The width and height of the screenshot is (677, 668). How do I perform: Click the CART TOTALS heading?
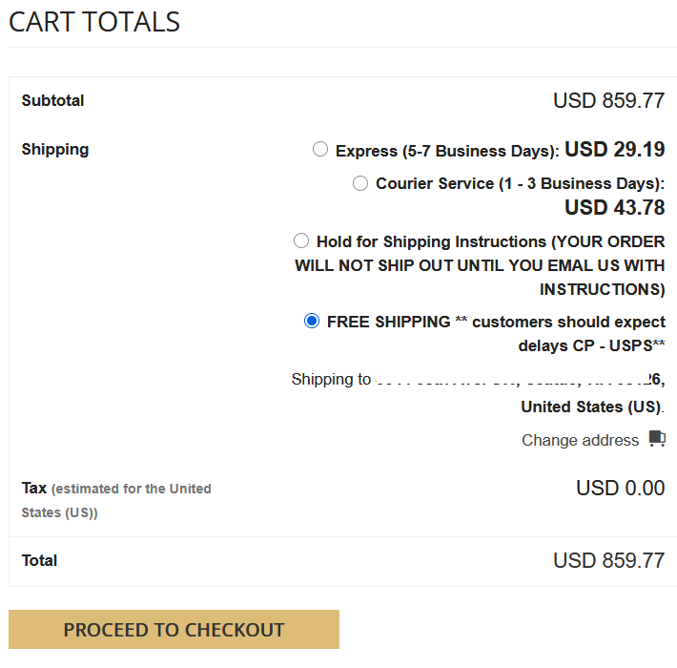coord(94,22)
